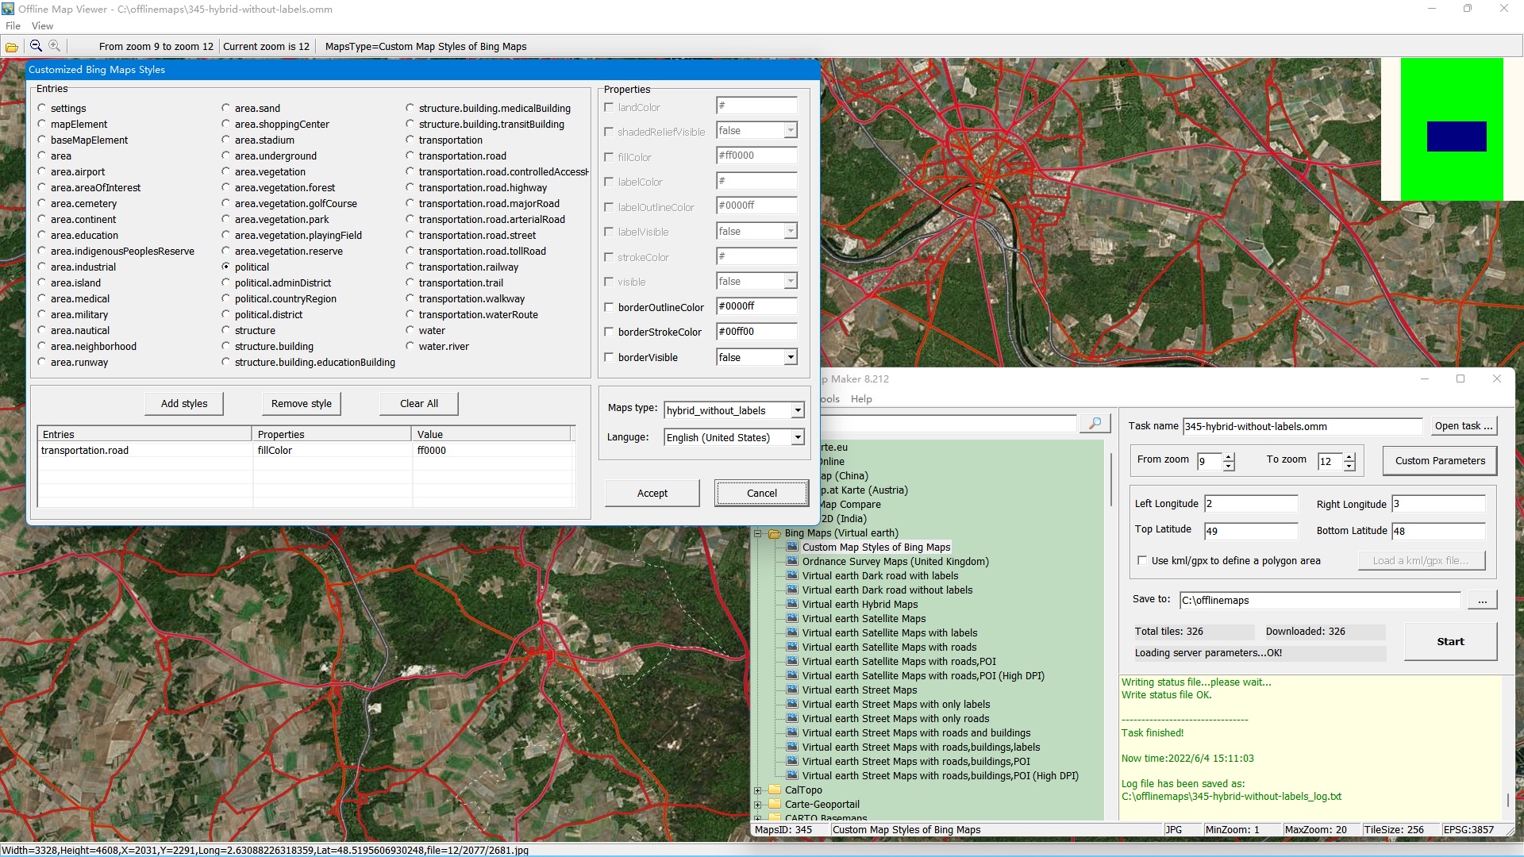Screen dimensions: 1524x857
Task: Open the Language dropdown
Action: [797, 437]
